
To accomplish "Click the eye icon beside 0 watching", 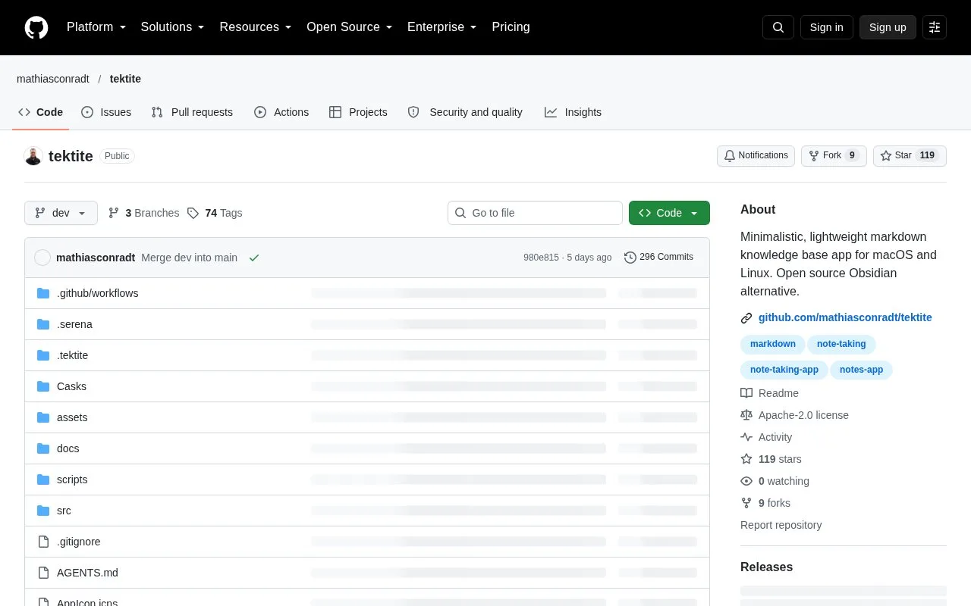I will (x=746, y=481).
